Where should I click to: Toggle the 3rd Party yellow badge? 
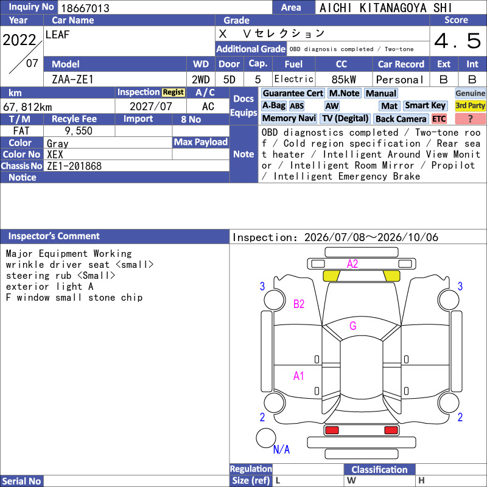[x=470, y=106]
